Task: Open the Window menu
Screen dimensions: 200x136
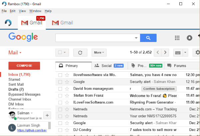Action: 35,11
